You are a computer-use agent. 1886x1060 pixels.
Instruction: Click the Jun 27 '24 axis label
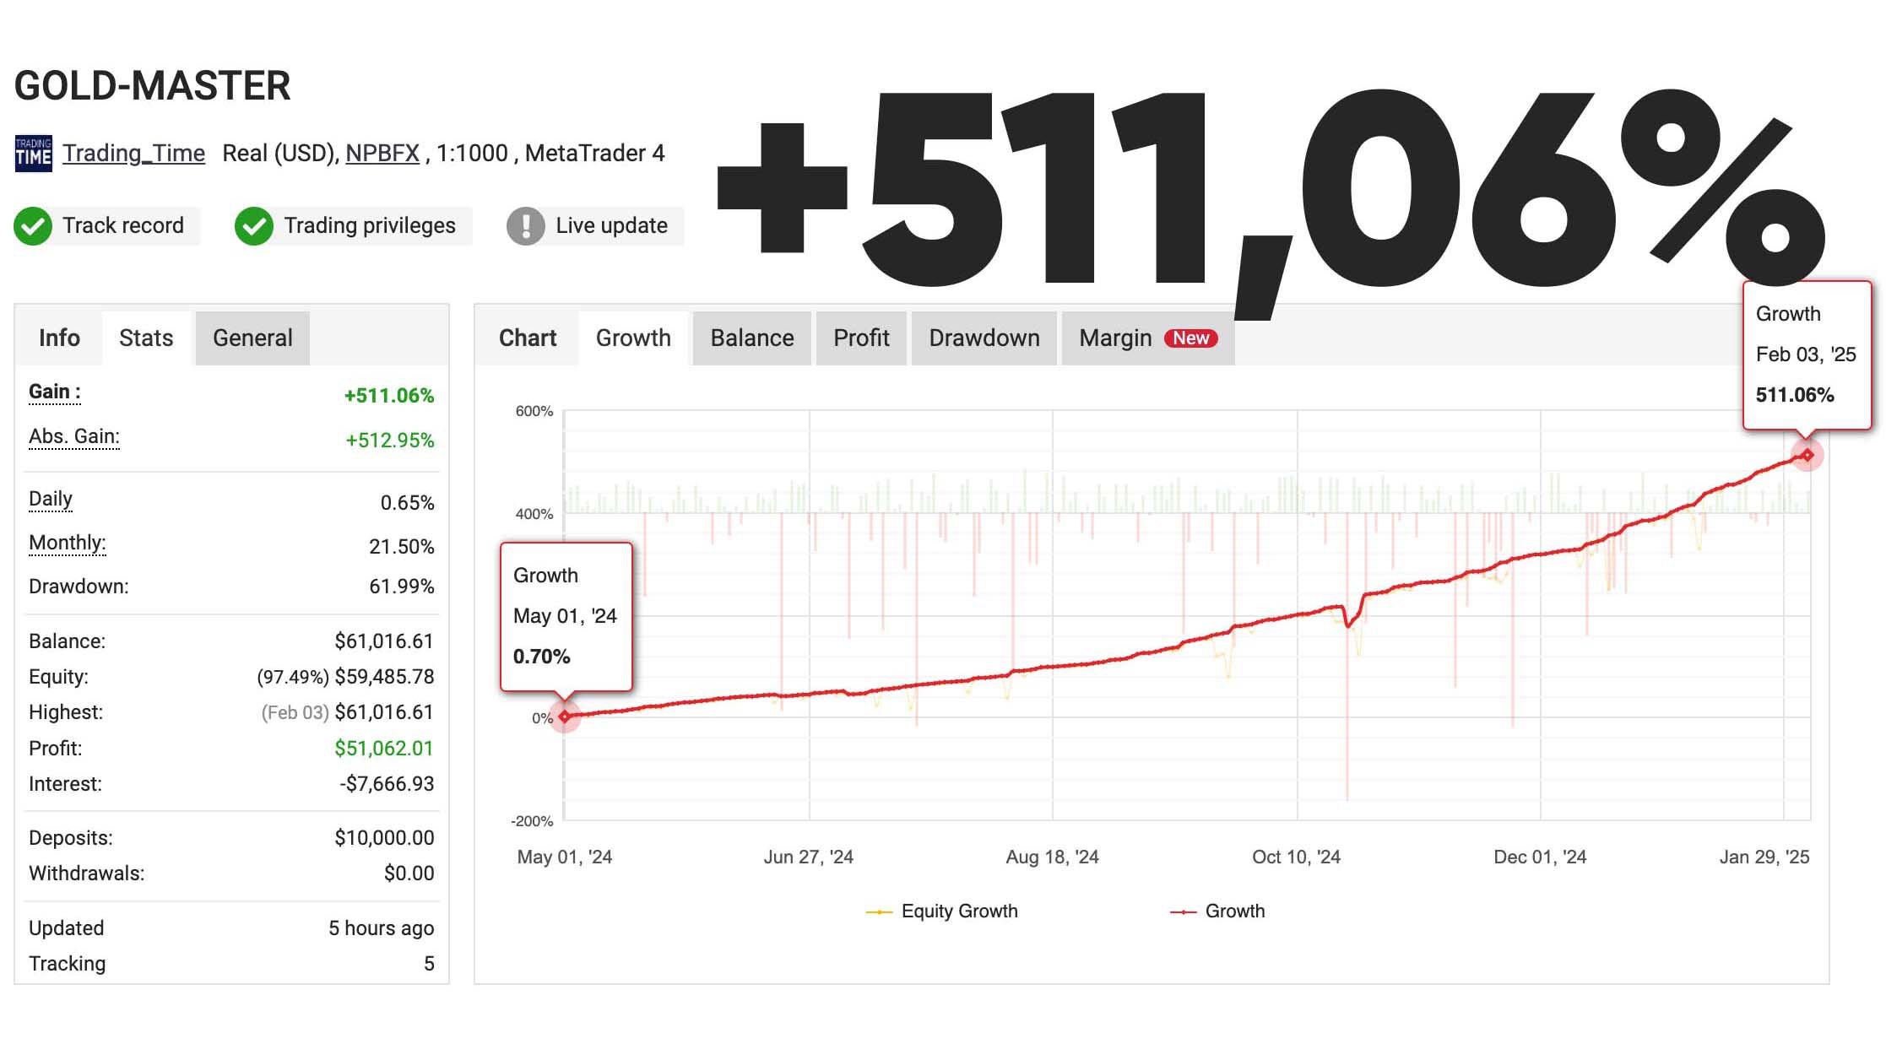(809, 857)
